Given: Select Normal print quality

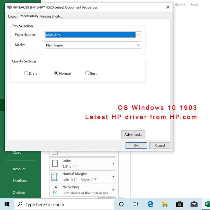Looking at the screenshot, I should pos(56,73).
